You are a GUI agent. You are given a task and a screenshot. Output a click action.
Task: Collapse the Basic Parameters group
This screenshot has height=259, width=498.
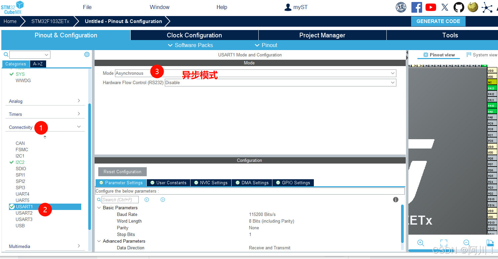tap(99, 208)
